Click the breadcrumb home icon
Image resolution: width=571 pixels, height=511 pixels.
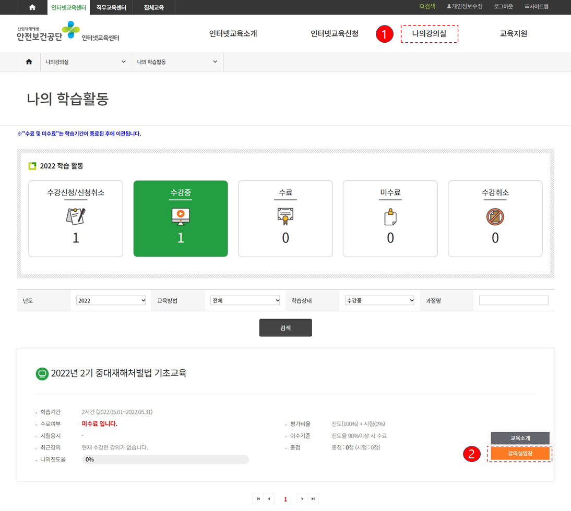point(29,62)
